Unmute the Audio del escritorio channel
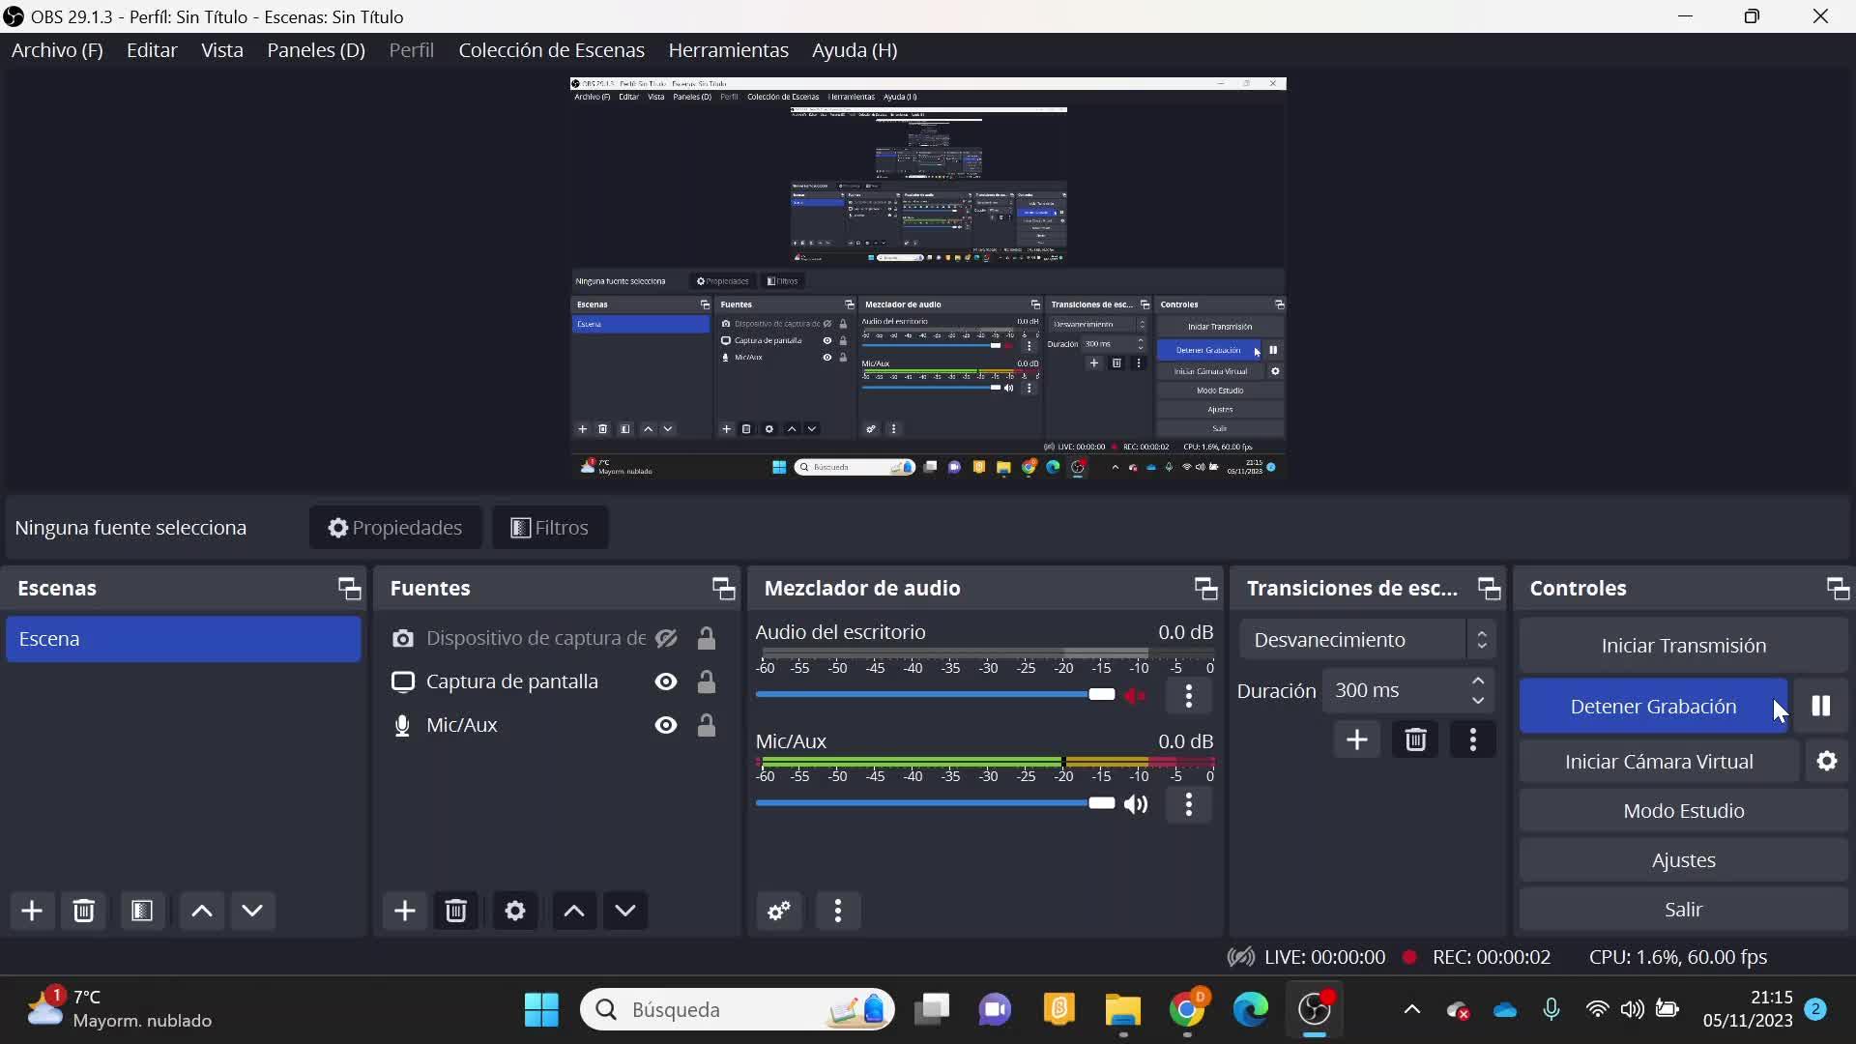1856x1044 pixels. click(1136, 695)
